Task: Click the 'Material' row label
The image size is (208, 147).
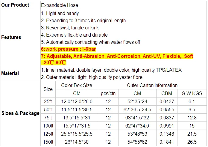Action: (x=10, y=73)
